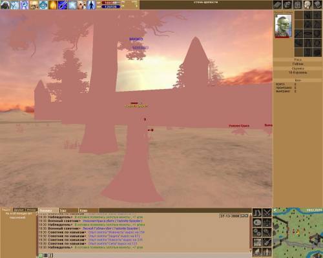Open the rightmost book icon top-right
Viewport: 323px width, 258px height.
[x=317, y=5]
